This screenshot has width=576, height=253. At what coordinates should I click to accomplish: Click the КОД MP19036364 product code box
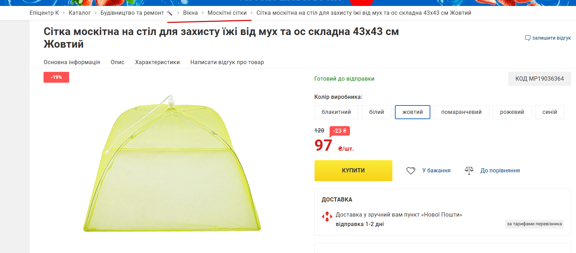(x=539, y=79)
